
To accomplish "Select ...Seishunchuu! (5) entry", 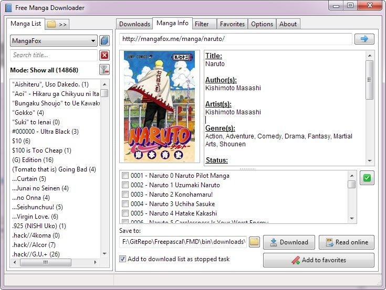I will point(37,207).
